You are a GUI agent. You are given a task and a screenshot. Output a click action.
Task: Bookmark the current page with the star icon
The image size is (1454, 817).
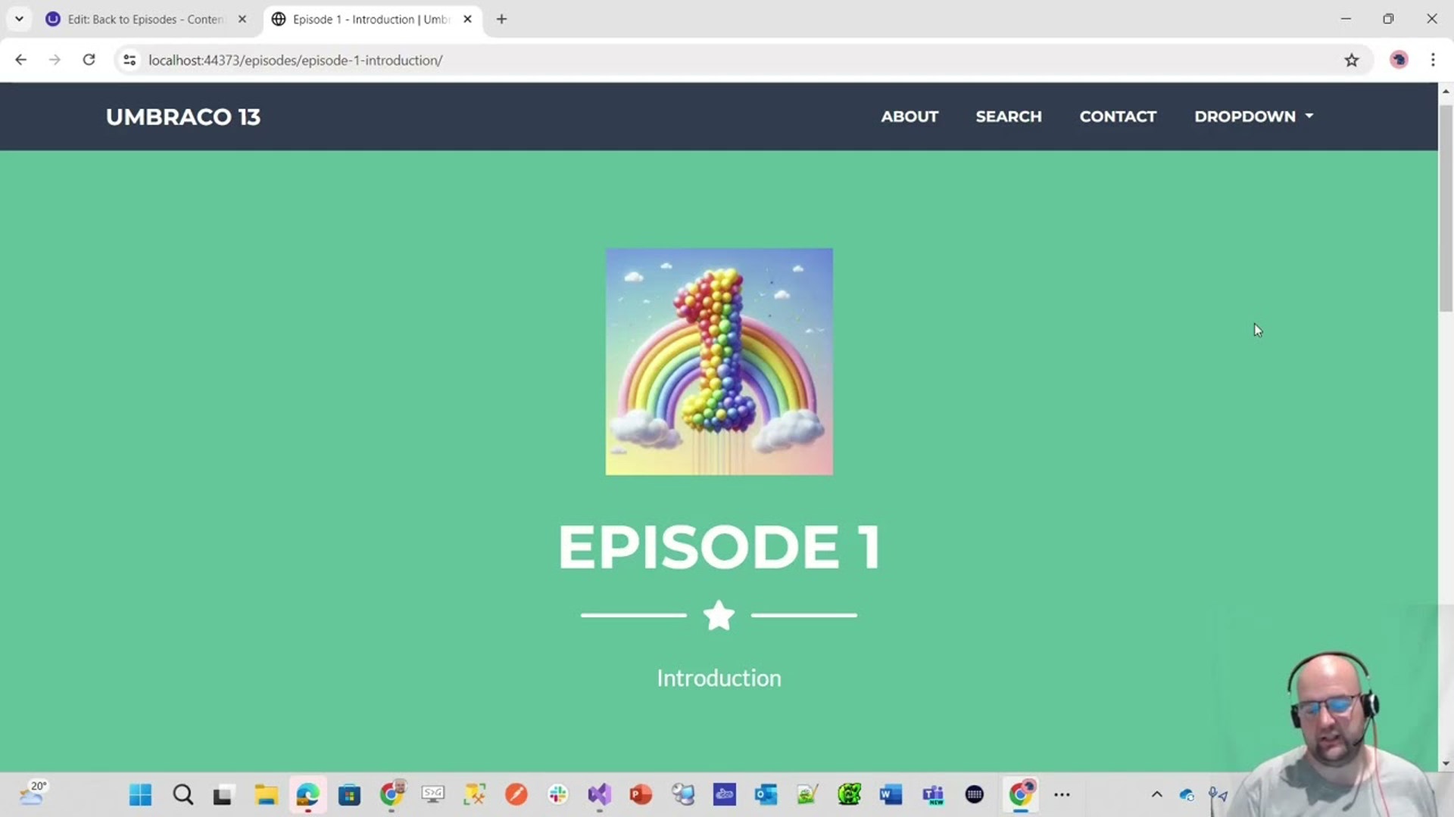[x=1352, y=60]
